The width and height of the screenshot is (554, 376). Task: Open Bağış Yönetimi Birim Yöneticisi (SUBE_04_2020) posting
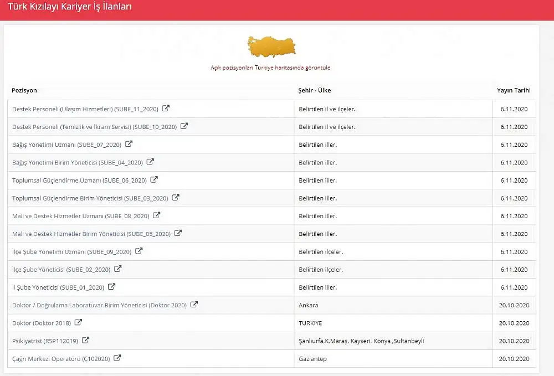point(78,163)
